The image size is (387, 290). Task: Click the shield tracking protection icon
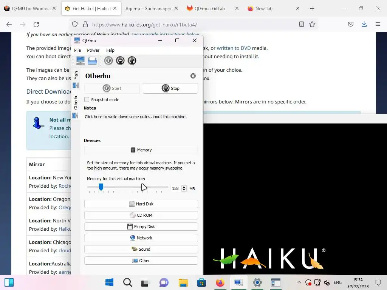(x=75, y=25)
